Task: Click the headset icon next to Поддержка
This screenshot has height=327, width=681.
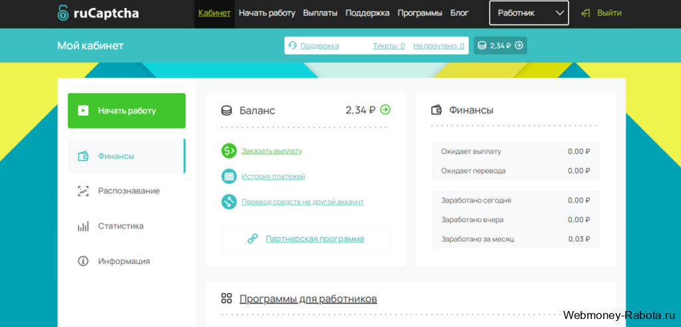Action: coord(293,46)
